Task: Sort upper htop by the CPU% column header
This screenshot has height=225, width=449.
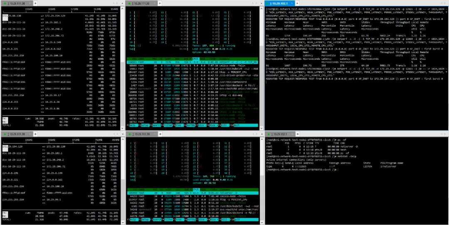Action: [x=195, y=59]
